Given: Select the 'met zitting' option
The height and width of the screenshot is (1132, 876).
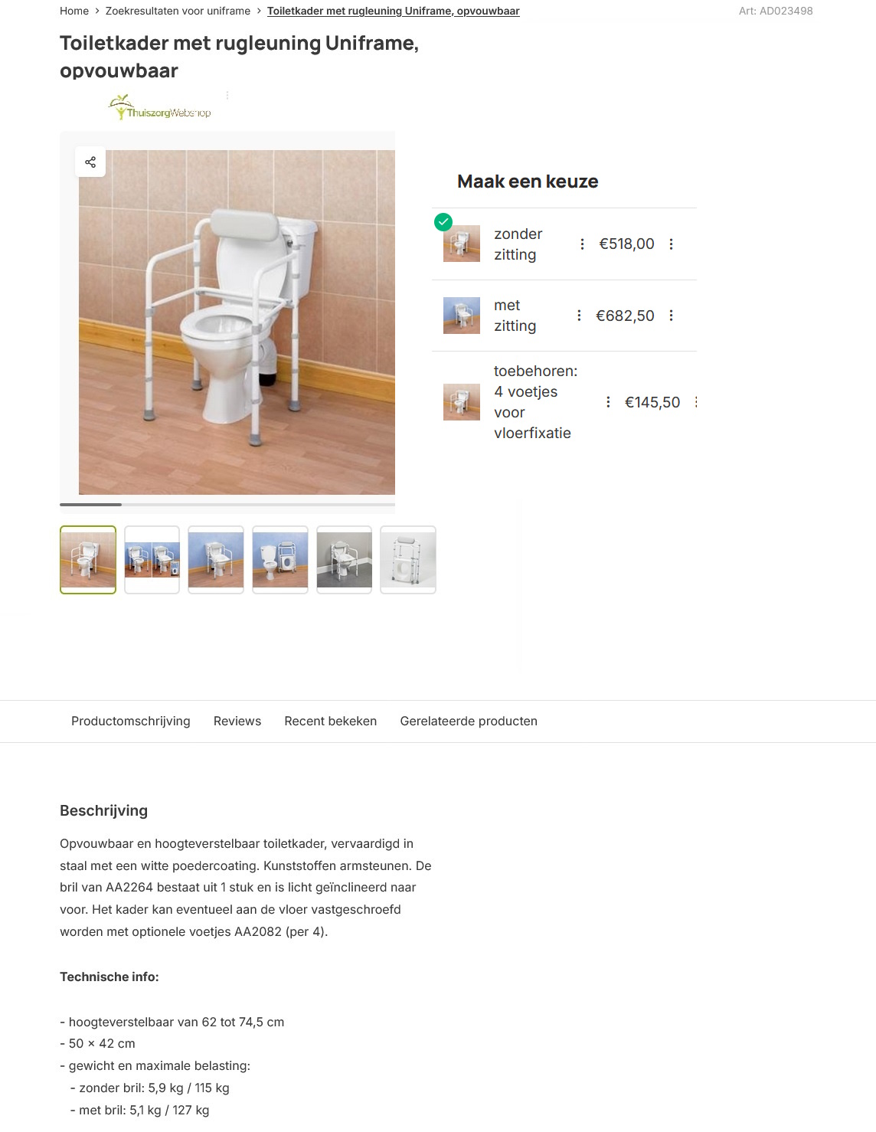Looking at the screenshot, I should point(564,316).
